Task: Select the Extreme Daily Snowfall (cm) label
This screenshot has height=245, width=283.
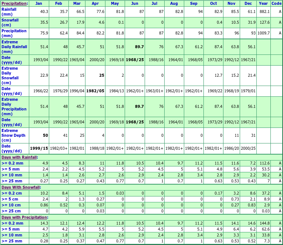Action: coord(10,76)
